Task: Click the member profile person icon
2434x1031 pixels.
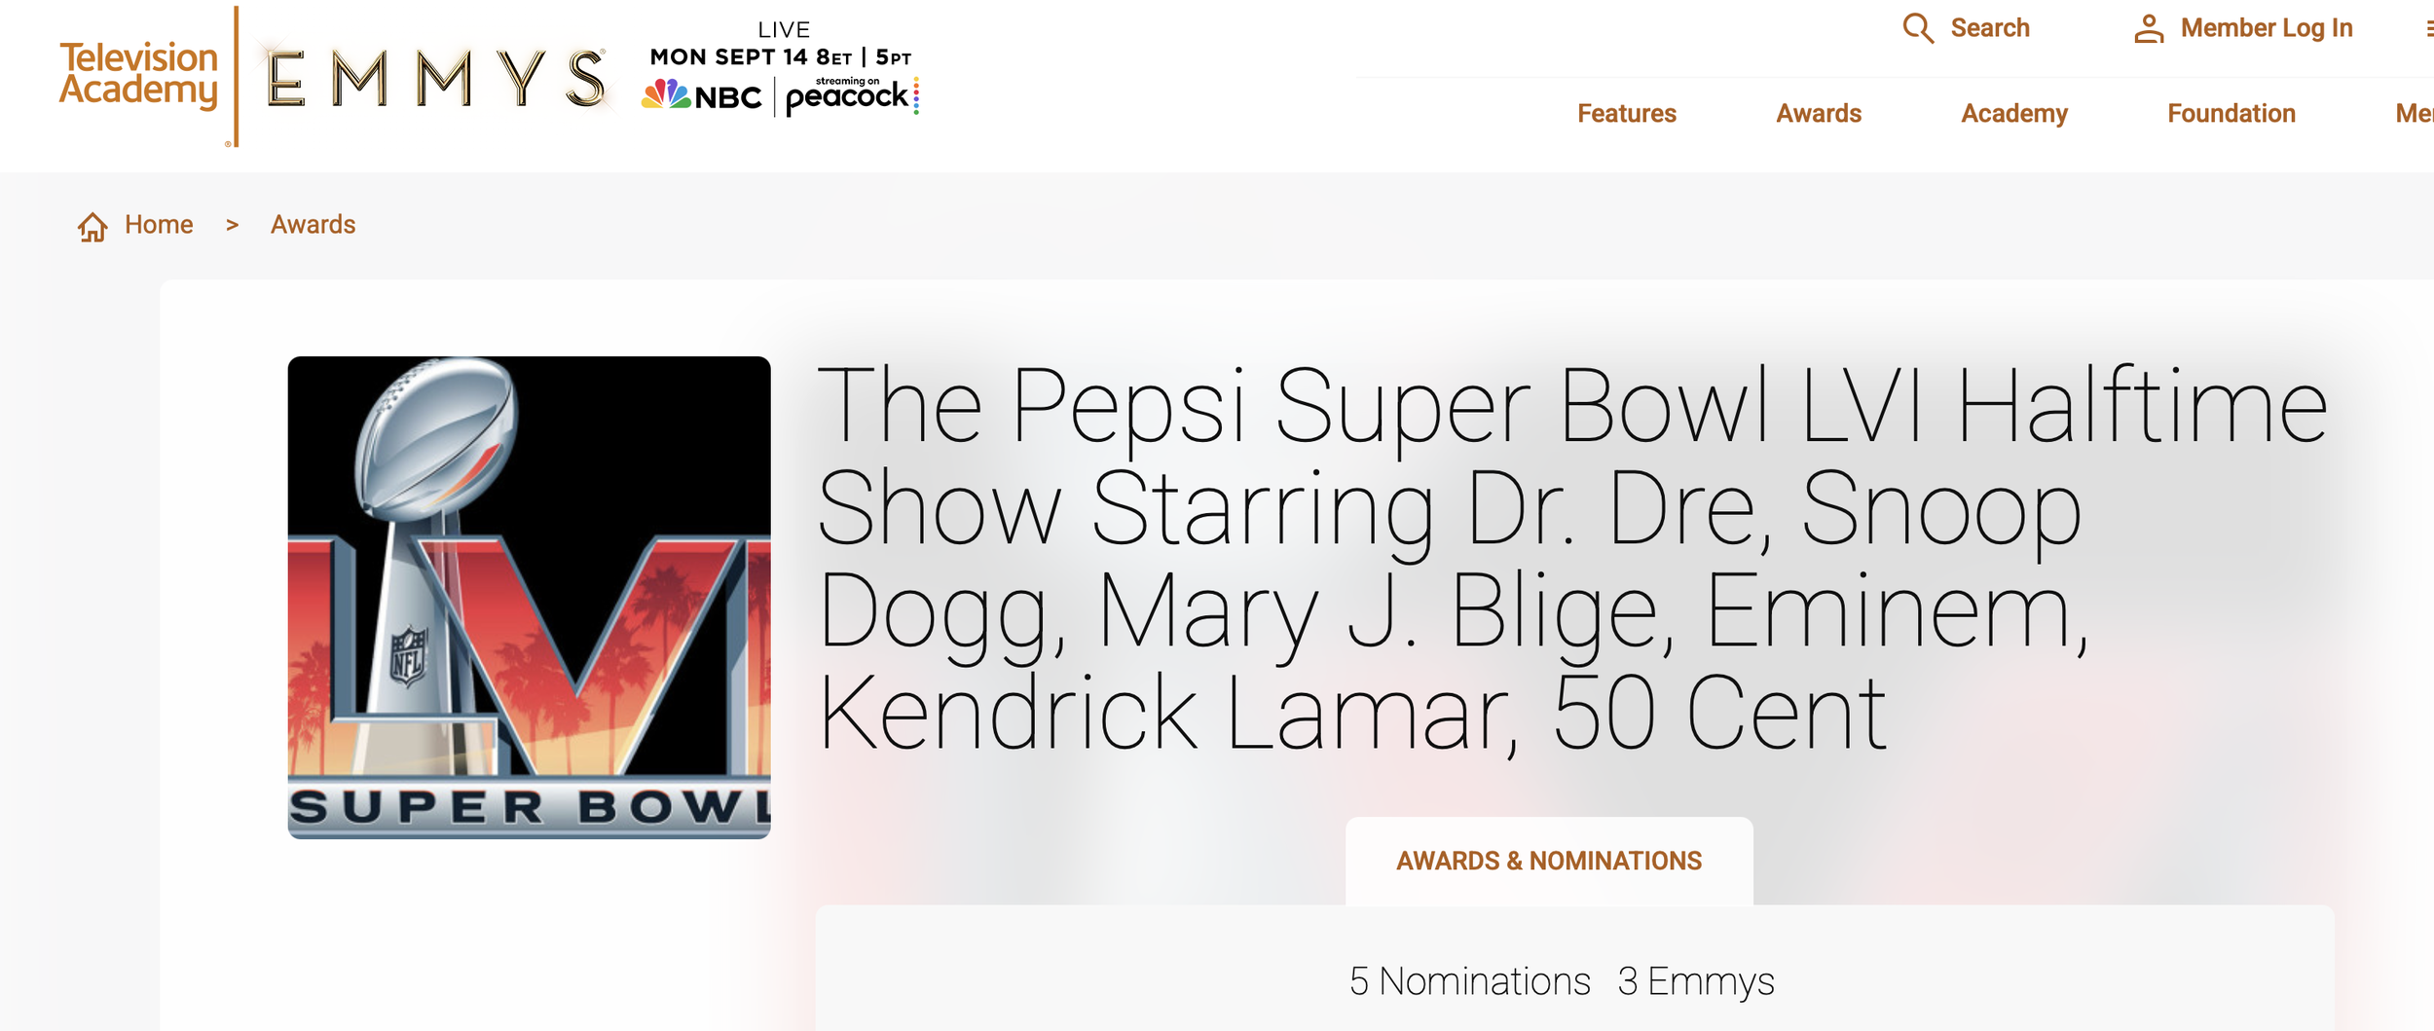Action: pos(2149,28)
